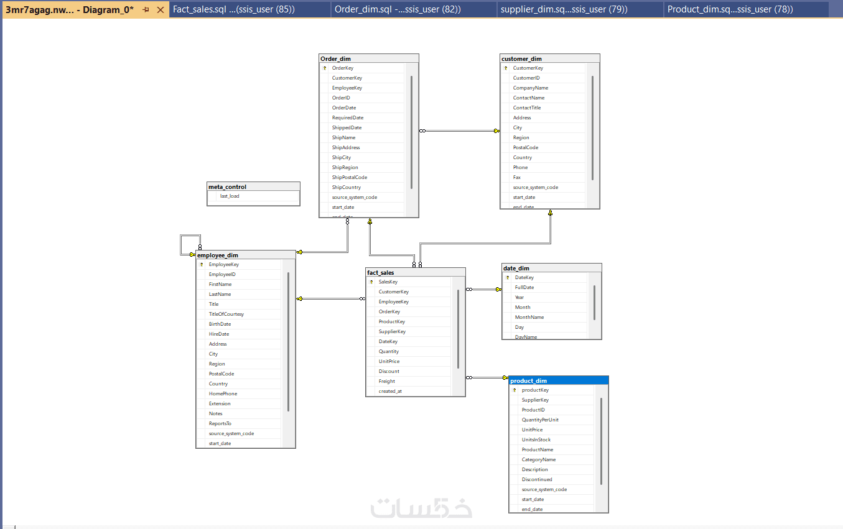The height and width of the screenshot is (529, 843).
Task: Select the Diagram_0 document tab
Action: [85, 9]
